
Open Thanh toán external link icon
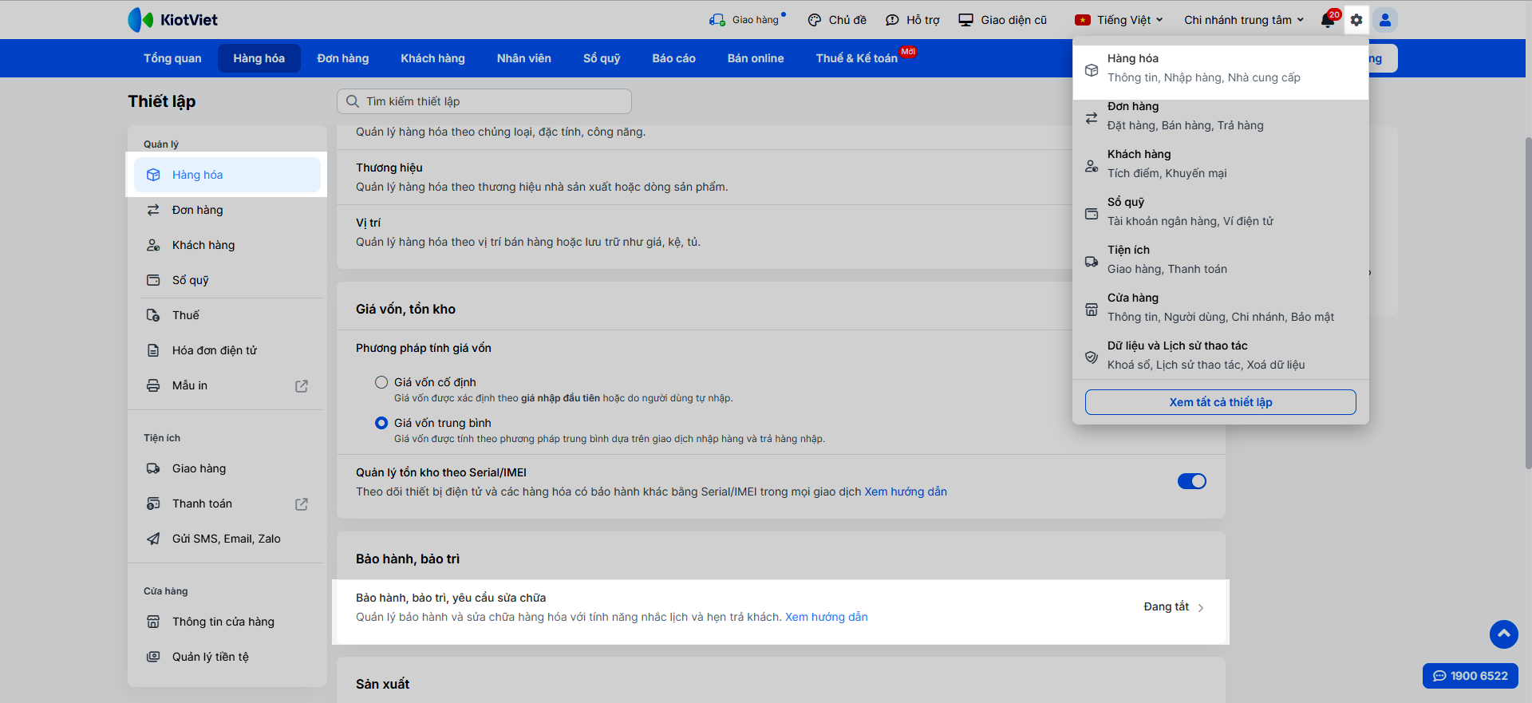pyautogui.click(x=302, y=504)
